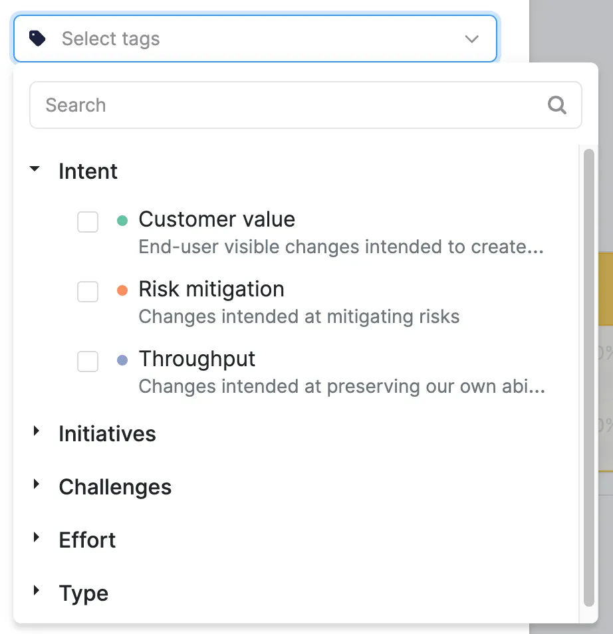
Task: Select the Risk mitigation tag label
Action: [211, 289]
